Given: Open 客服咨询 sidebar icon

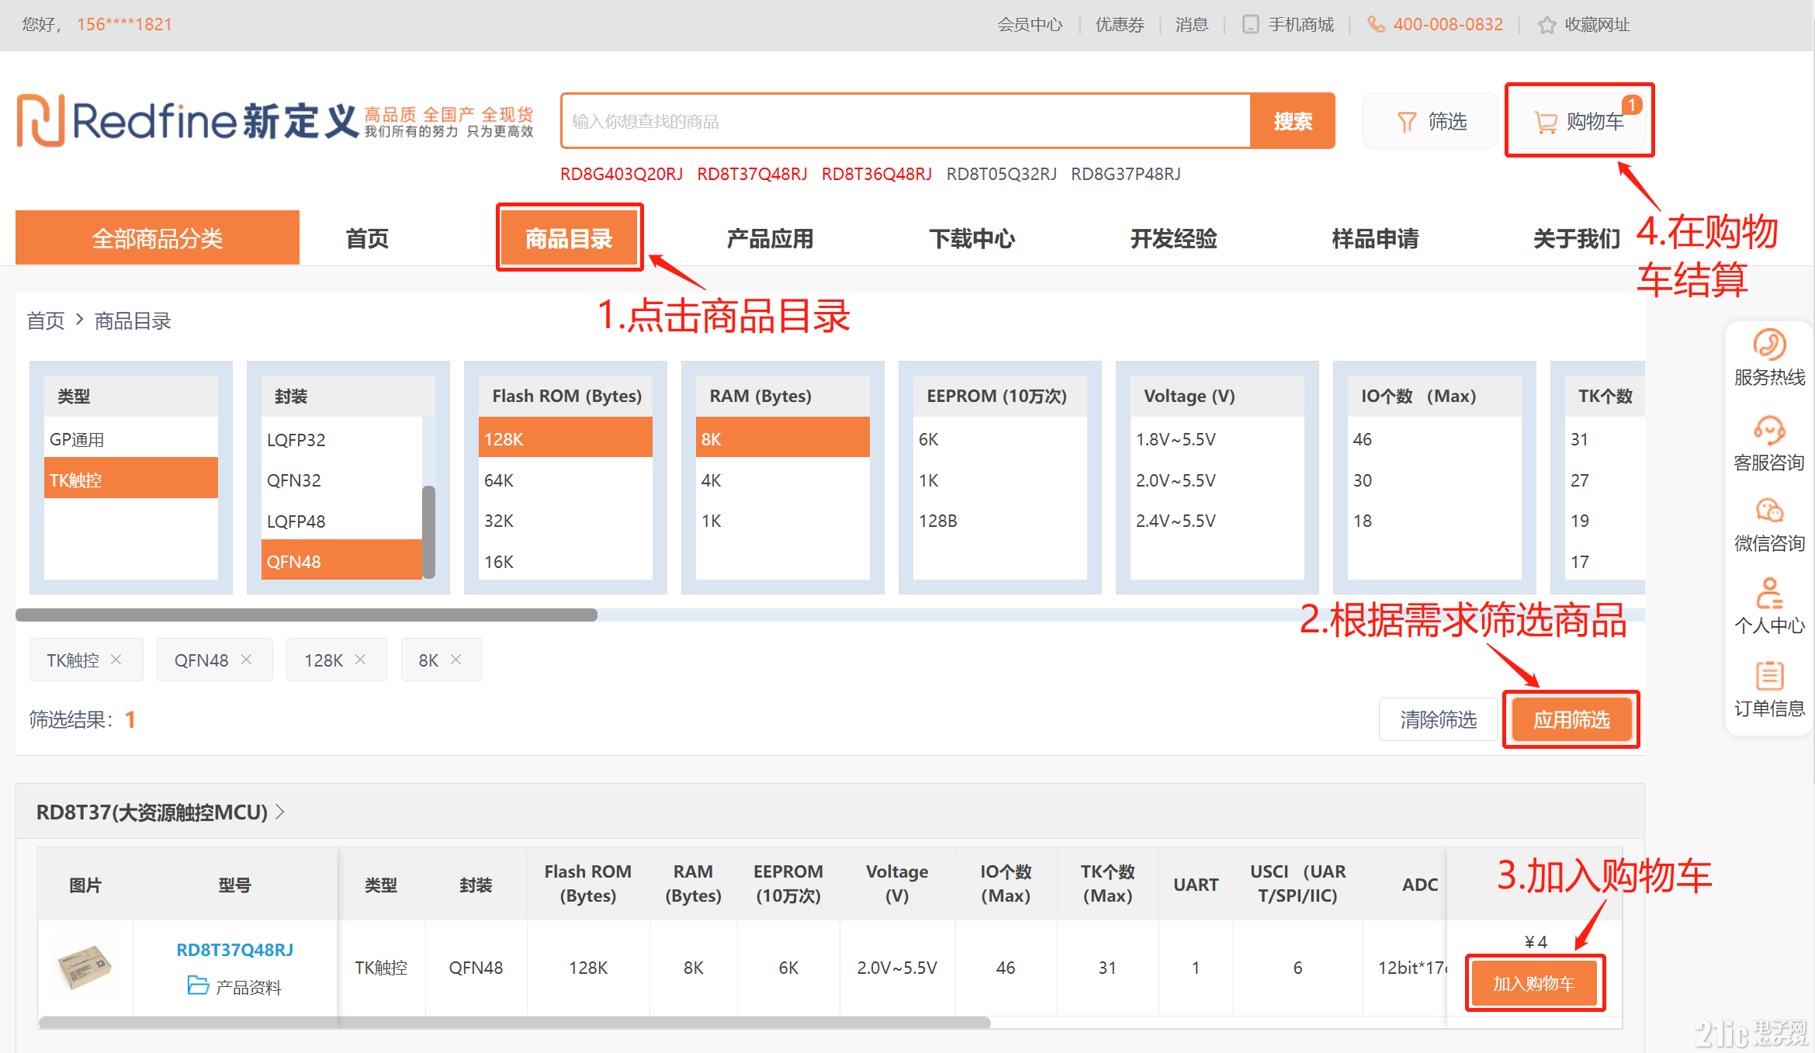Looking at the screenshot, I should tap(1769, 430).
